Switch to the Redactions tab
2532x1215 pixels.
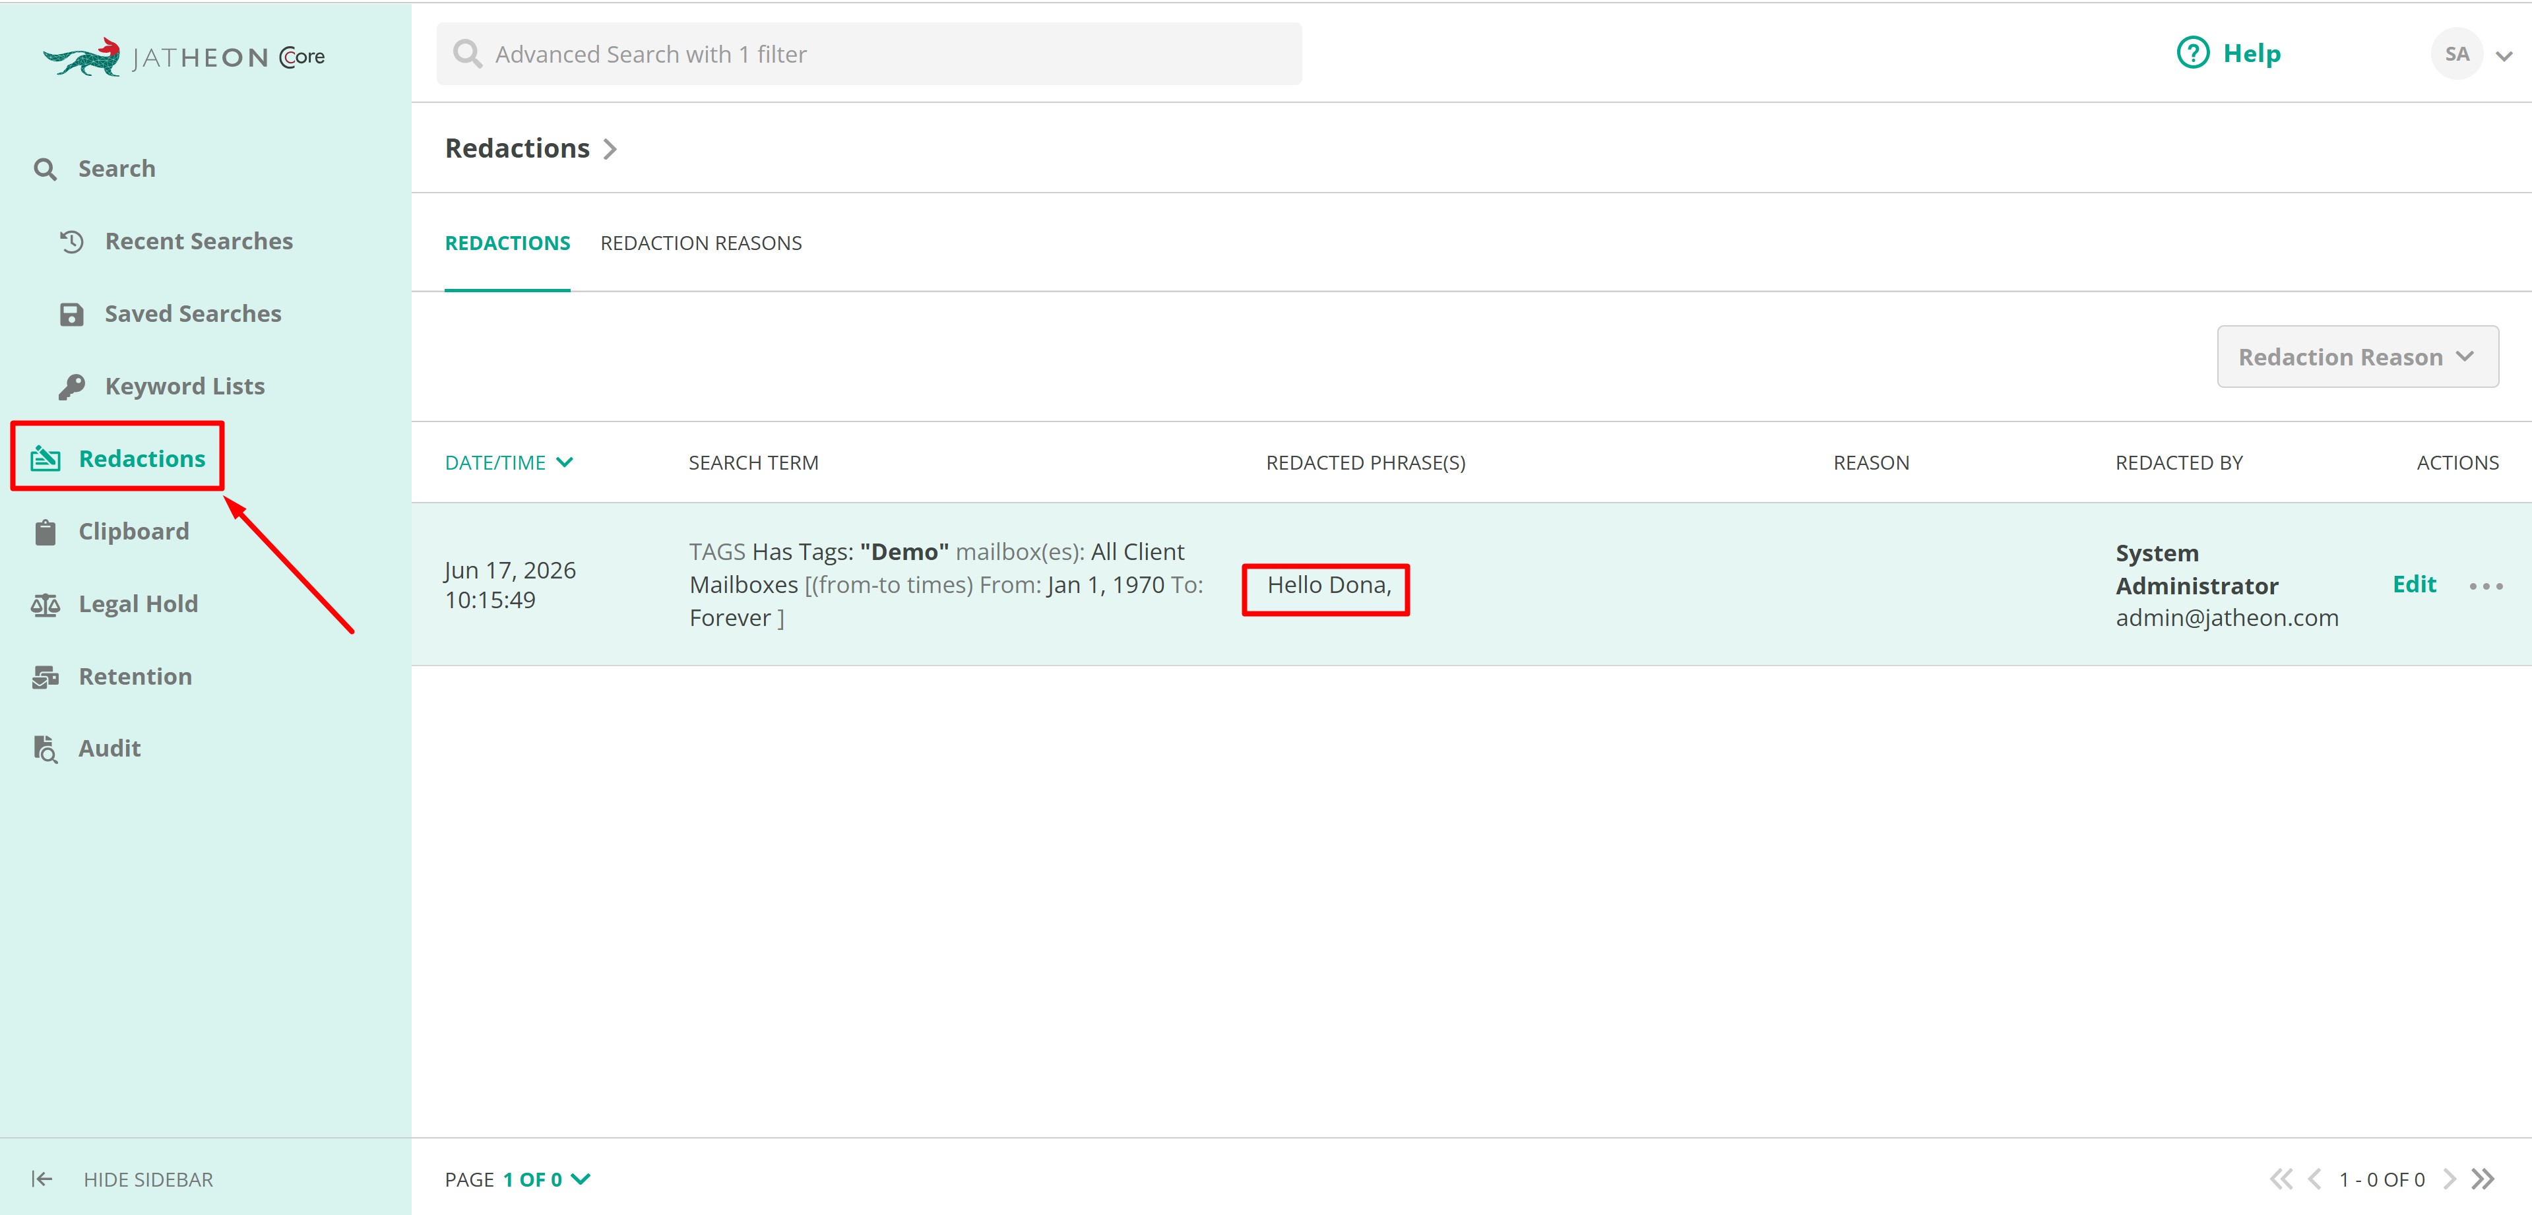(507, 243)
